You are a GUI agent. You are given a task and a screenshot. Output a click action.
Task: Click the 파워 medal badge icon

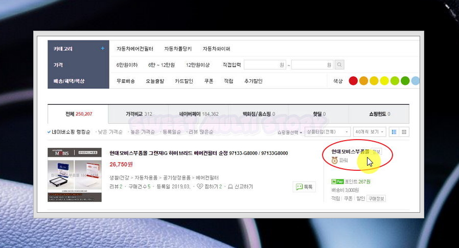point(334,160)
